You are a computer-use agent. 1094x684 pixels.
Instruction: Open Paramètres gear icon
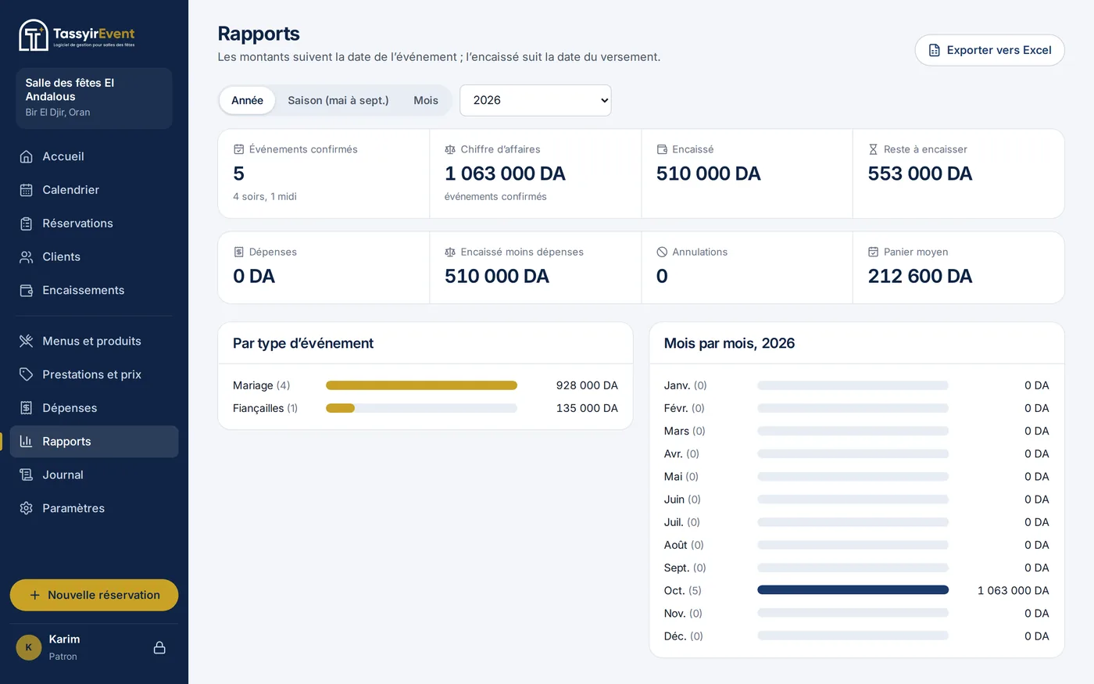[26, 508]
